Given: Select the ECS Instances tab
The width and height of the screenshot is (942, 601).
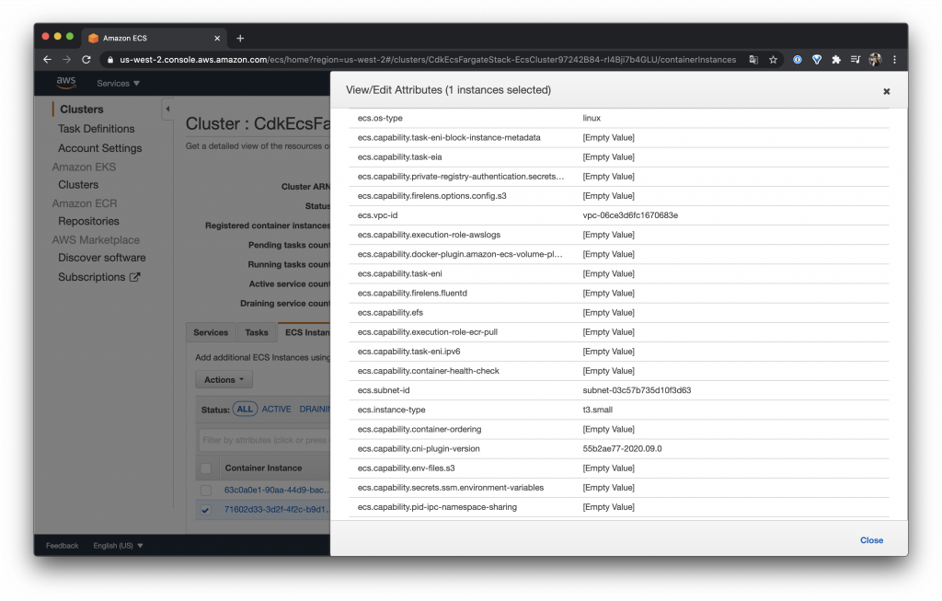Looking at the screenshot, I should pos(304,332).
